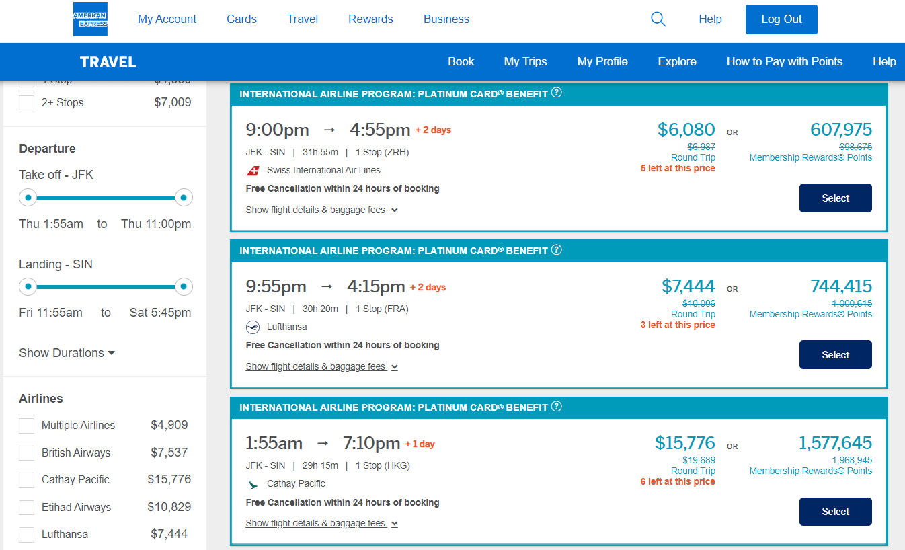Click Help link next to search icon
This screenshot has height=550, width=905.
(x=710, y=19)
